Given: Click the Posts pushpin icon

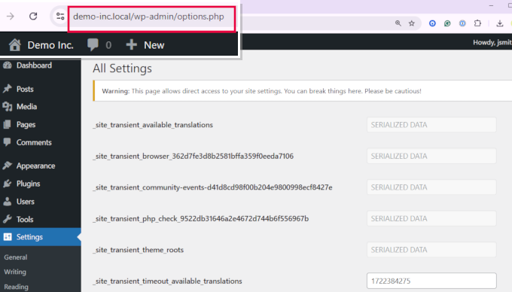Looking at the screenshot, I should (x=8, y=89).
